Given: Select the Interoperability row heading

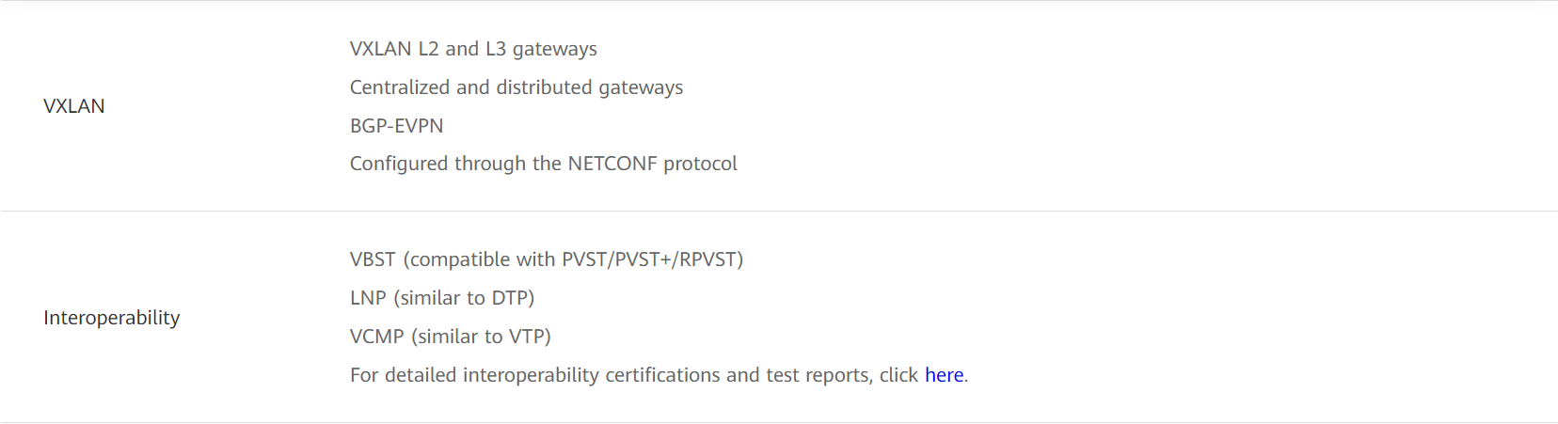Looking at the screenshot, I should coord(111,318).
